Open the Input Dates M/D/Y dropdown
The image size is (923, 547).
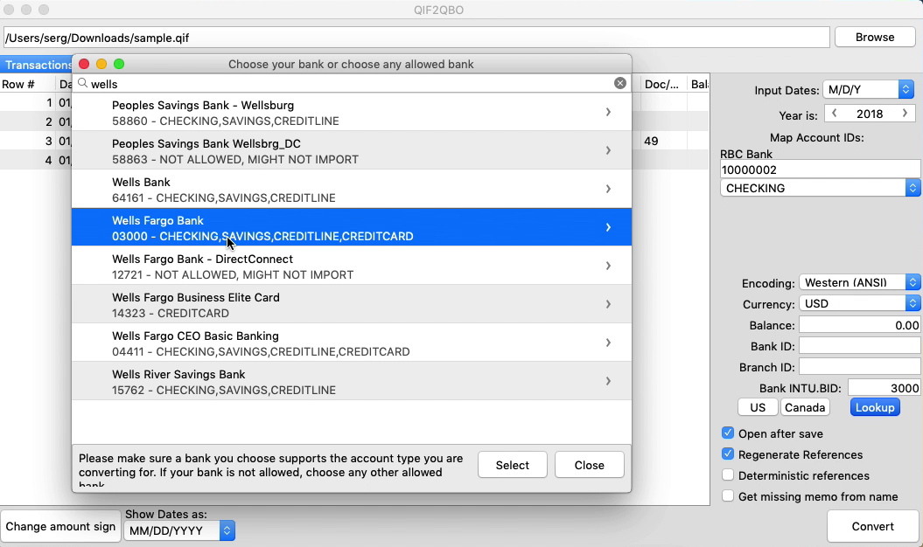point(868,89)
